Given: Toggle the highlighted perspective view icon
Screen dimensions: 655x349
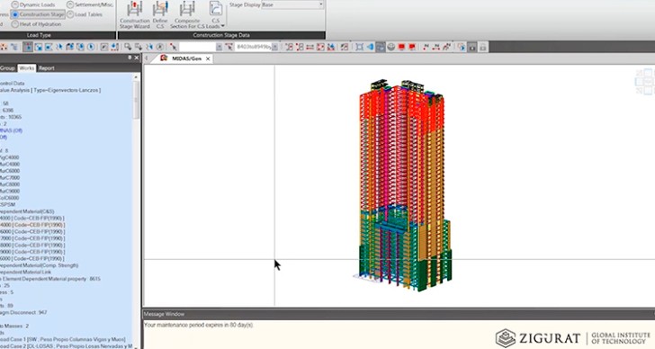Looking at the screenshot, I should 381,47.
